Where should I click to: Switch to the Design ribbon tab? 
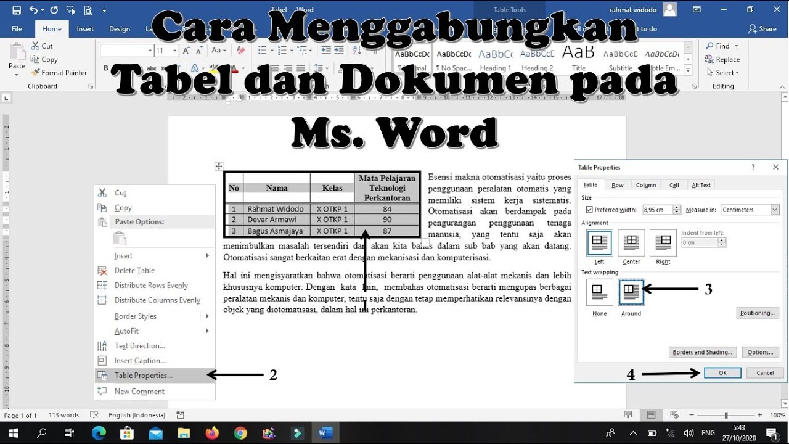pyautogui.click(x=120, y=29)
